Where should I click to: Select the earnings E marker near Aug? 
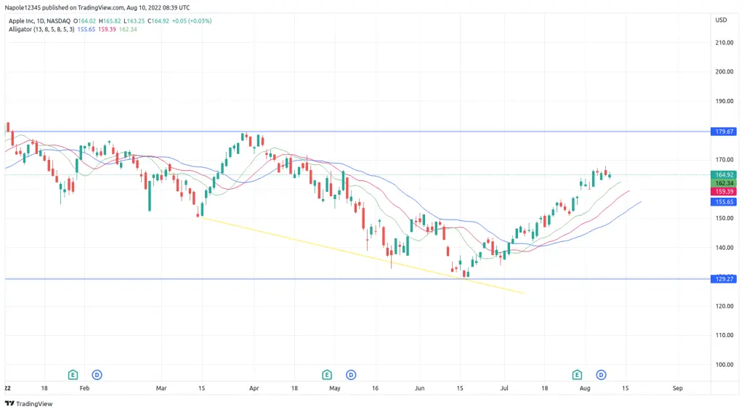(577, 375)
